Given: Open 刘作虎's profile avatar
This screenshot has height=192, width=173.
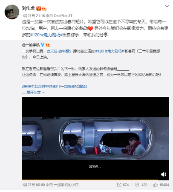Looking at the screenshot, I should pyautogui.click(x=12, y=12).
